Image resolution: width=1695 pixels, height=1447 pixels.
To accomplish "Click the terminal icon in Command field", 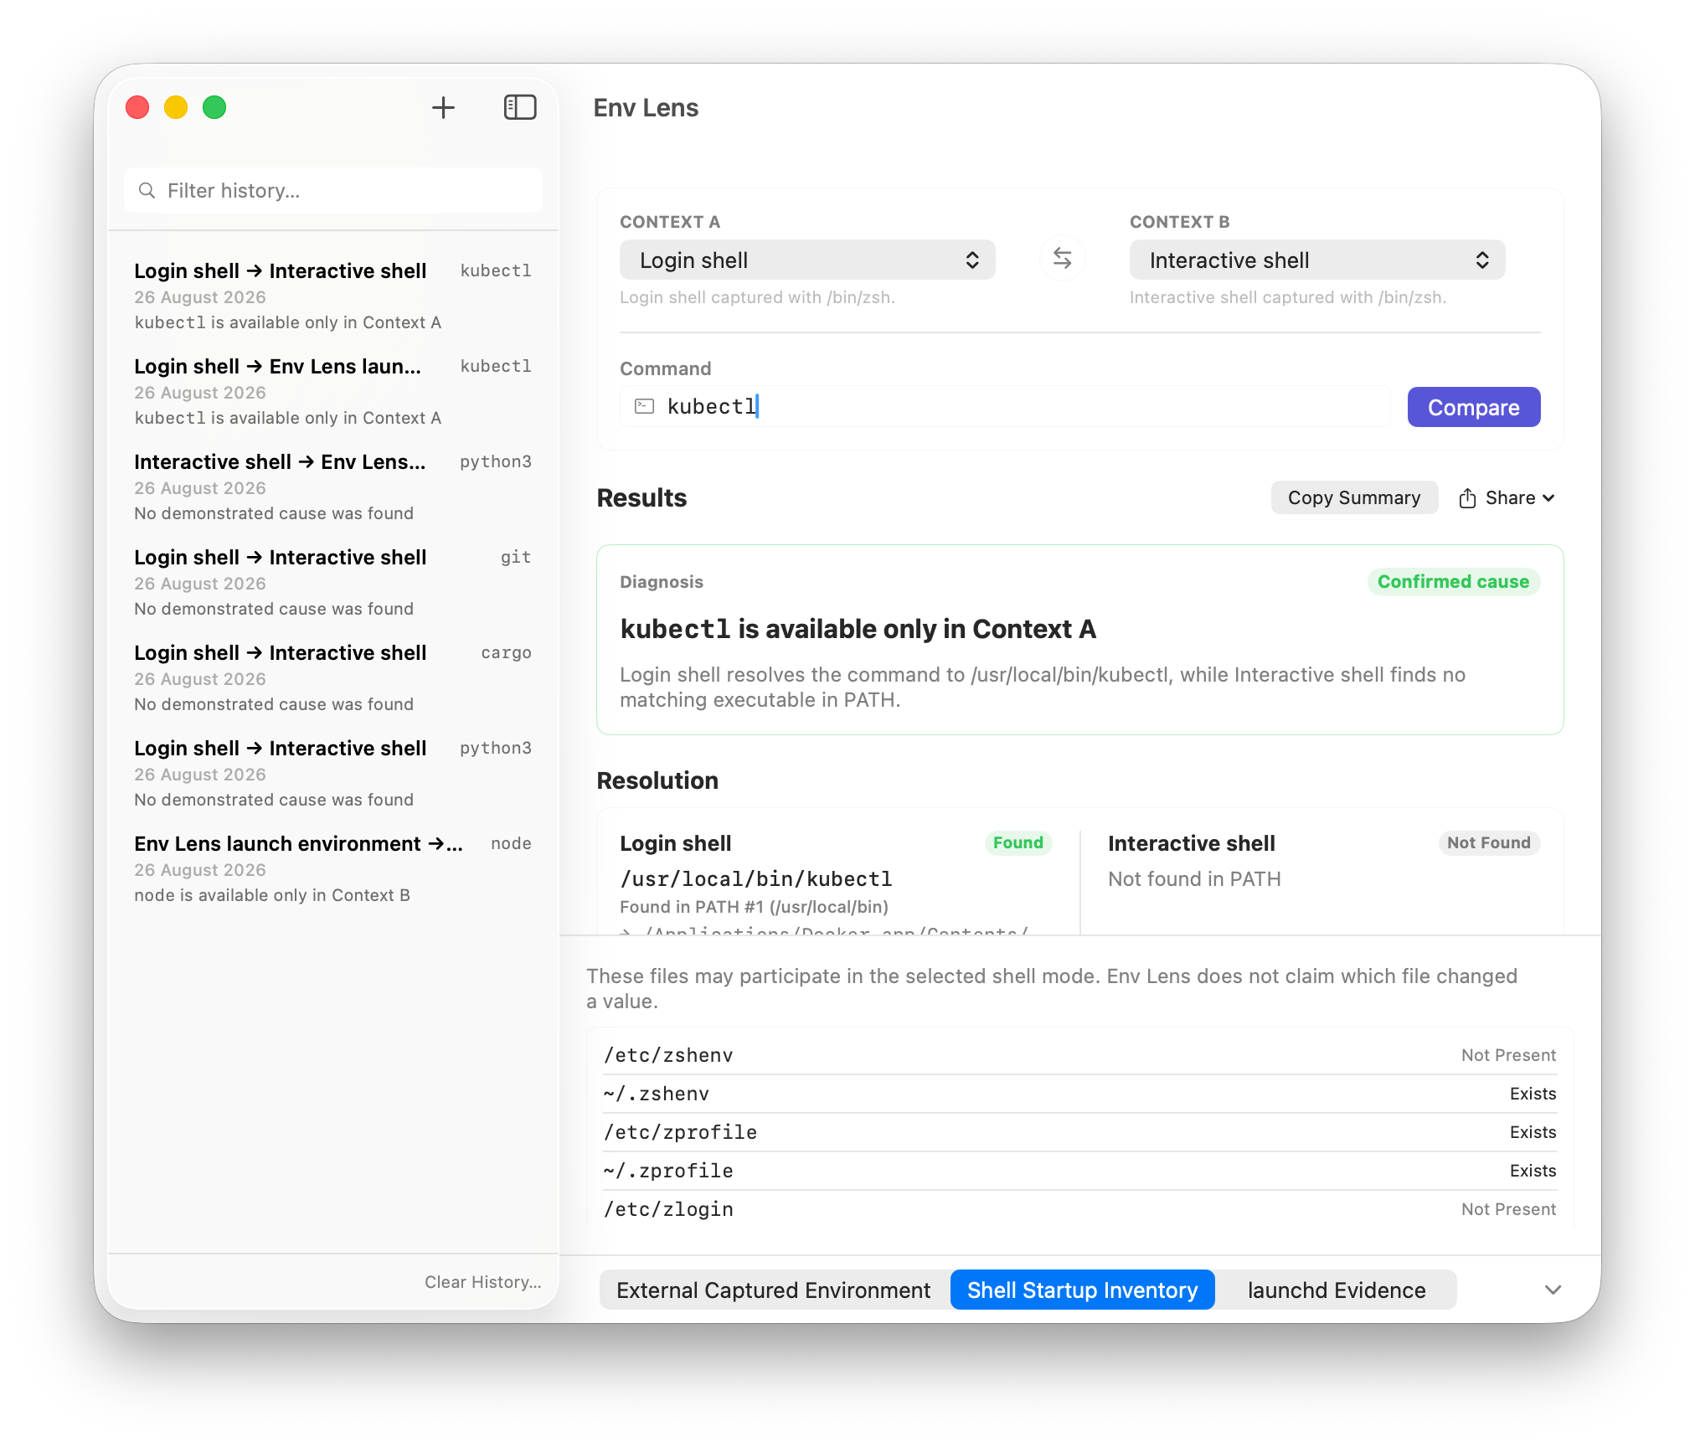I will click(644, 406).
